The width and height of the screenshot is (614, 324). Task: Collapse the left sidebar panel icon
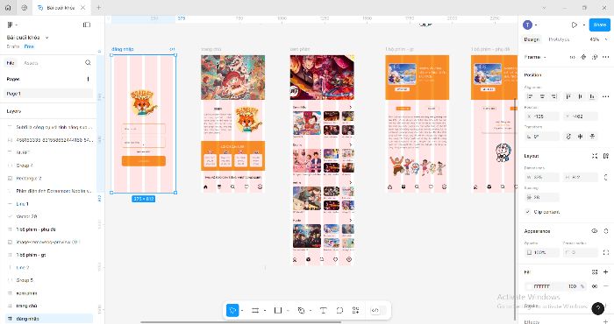[87, 25]
